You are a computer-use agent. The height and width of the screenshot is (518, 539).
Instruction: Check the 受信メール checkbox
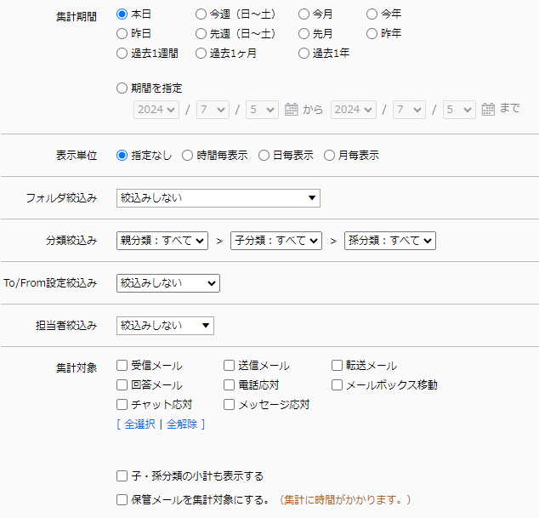coord(122,366)
